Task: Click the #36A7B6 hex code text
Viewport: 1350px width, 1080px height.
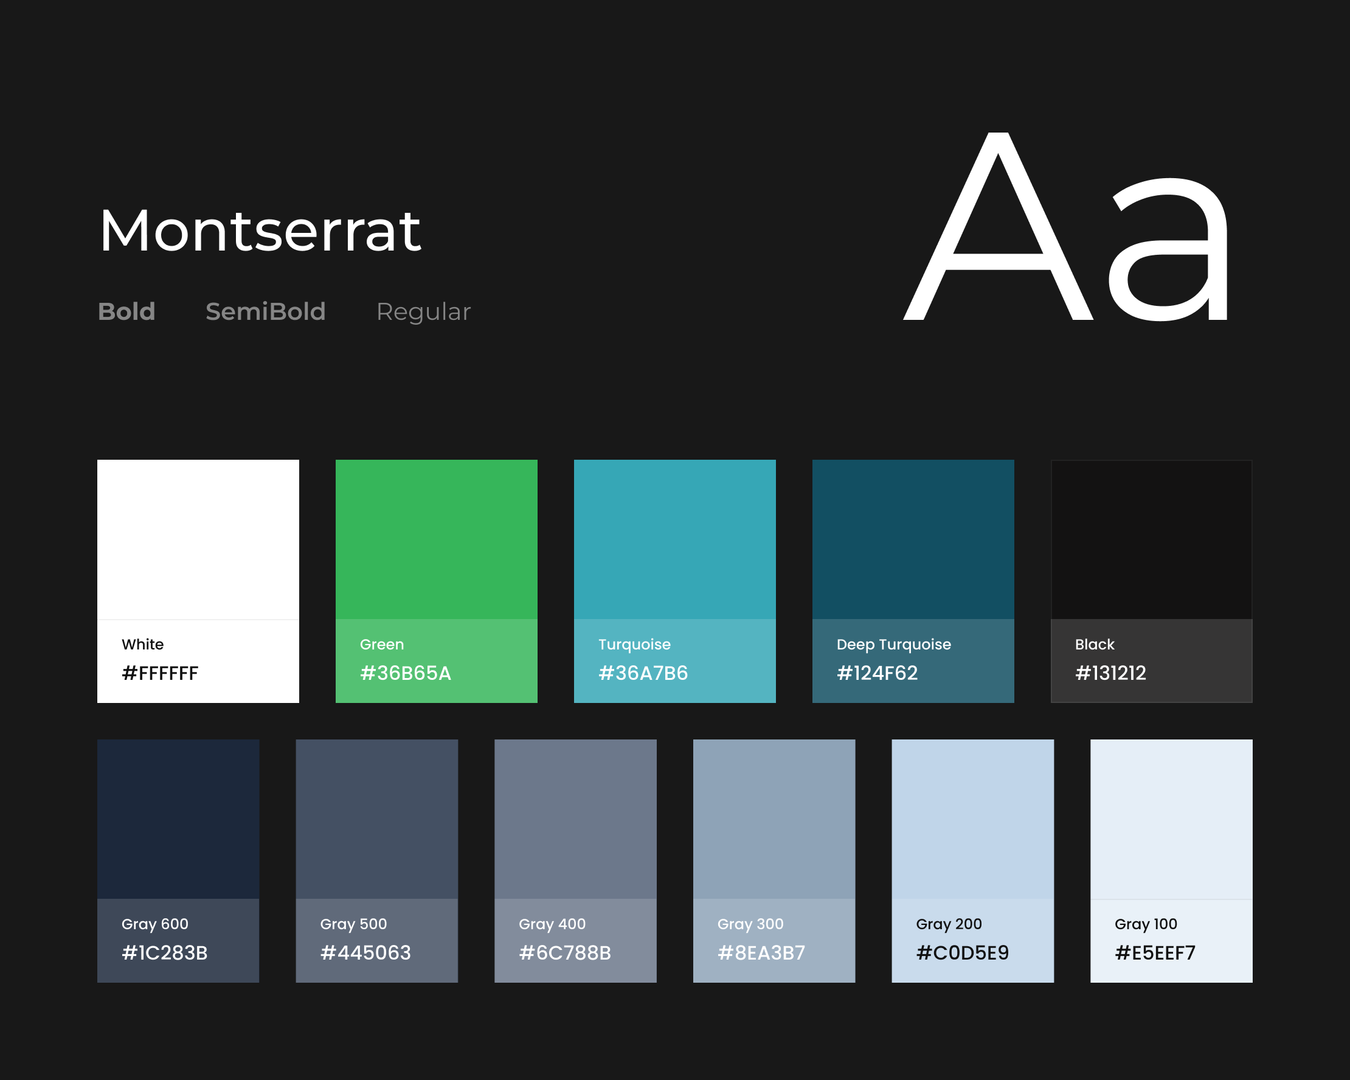Action: coord(643,673)
